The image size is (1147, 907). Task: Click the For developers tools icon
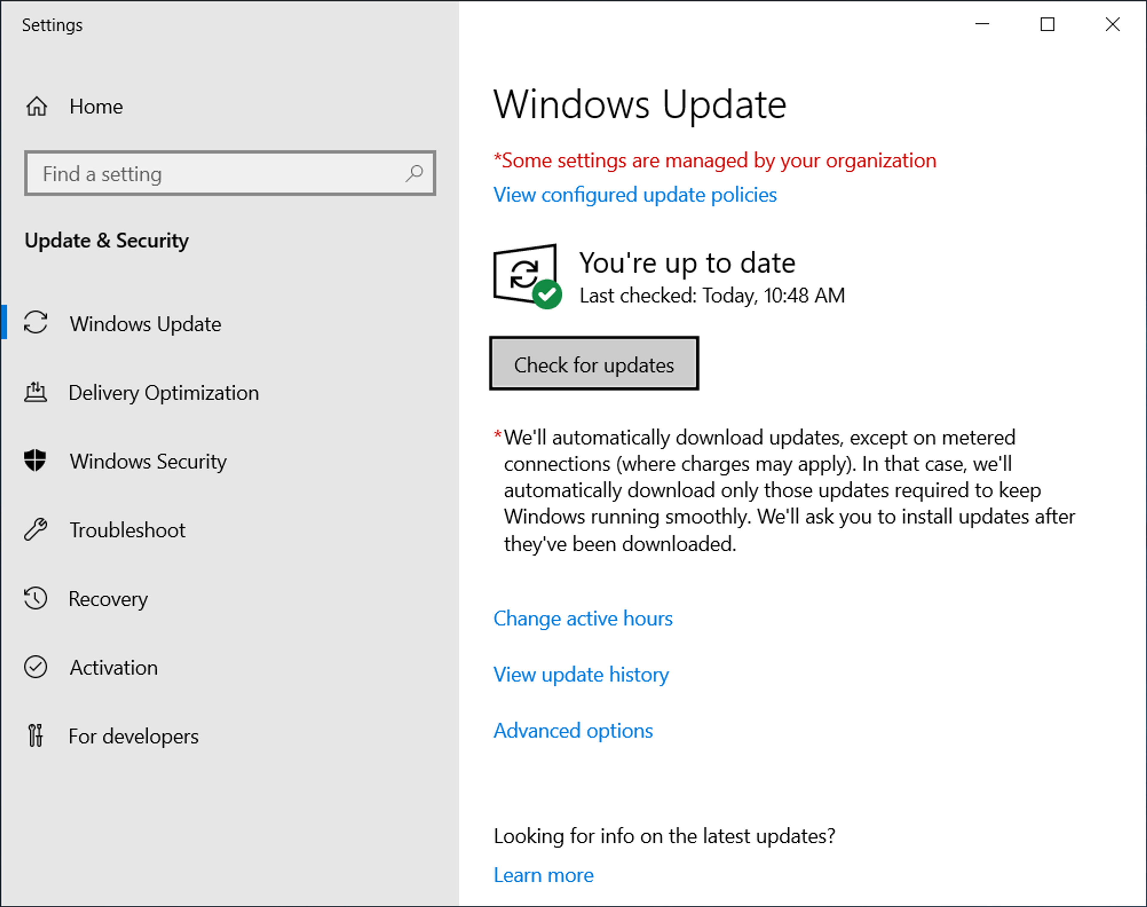point(36,735)
